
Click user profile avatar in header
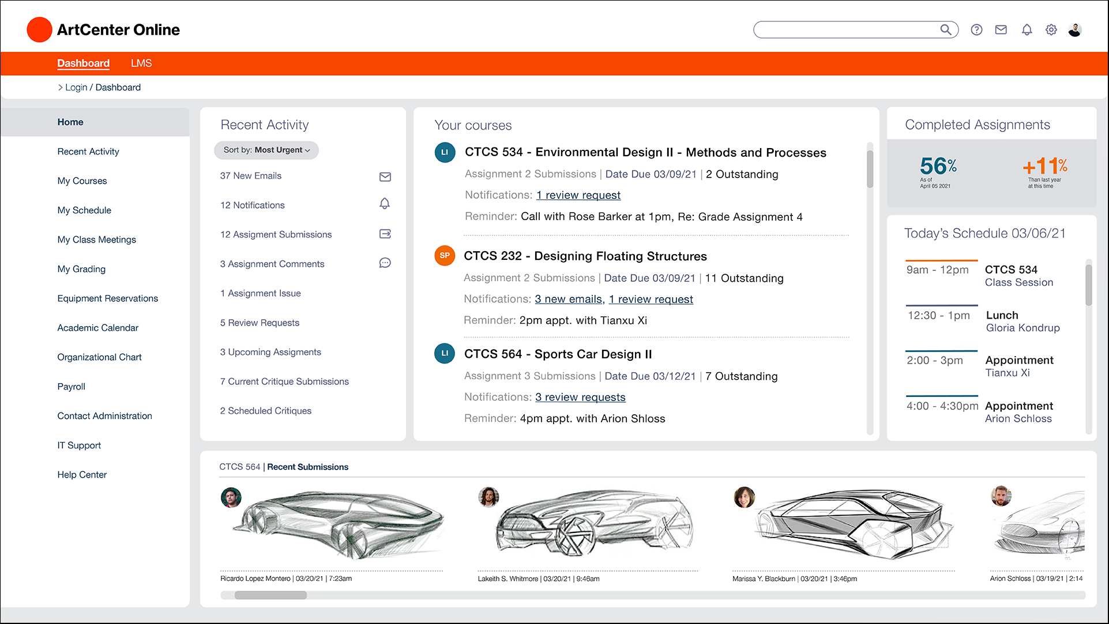pyautogui.click(x=1074, y=30)
